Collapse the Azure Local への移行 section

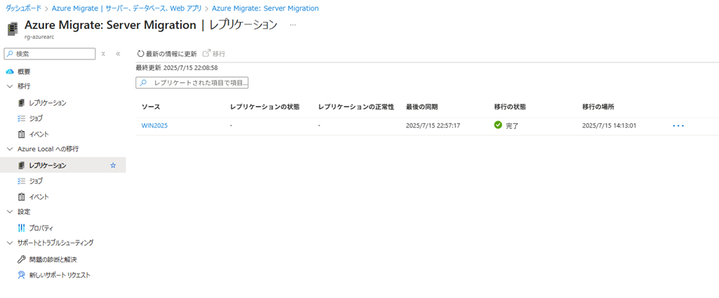(10, 149)
